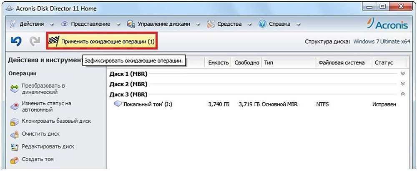The width and height of the screenshot is (417, 171).
Task: Select volume 'Локальный том' (I:)
Action: pos(147,104)
